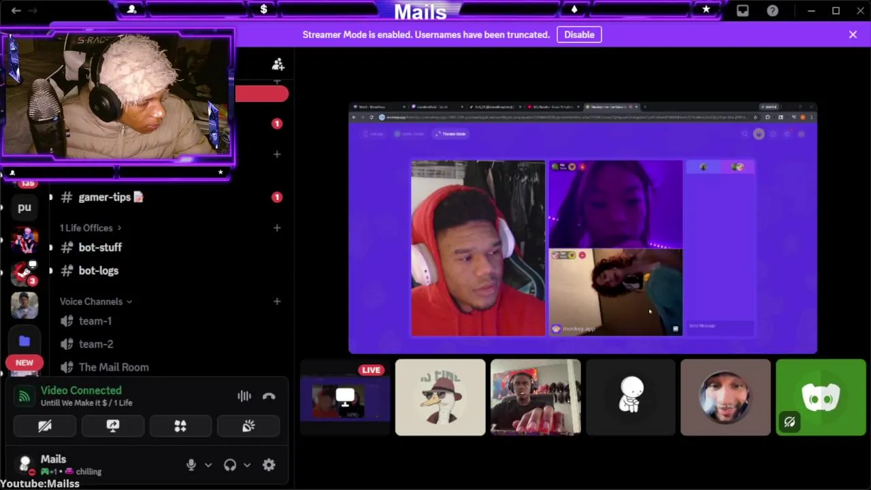The width and height of the screenshot is (871, 490).
Task: Open the blue server folder
Action: tap(24, 341)
